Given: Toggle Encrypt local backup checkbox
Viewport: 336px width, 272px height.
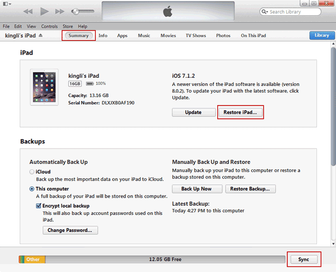Looking at the screenshot, I should point(39,206).
